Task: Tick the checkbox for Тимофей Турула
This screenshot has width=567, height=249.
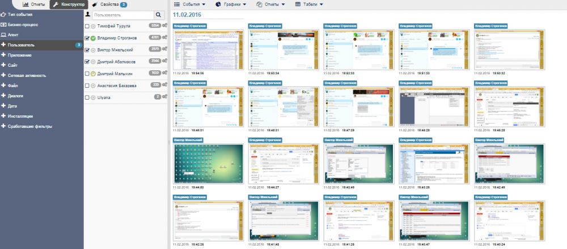Action: click(x=87, y=27)
